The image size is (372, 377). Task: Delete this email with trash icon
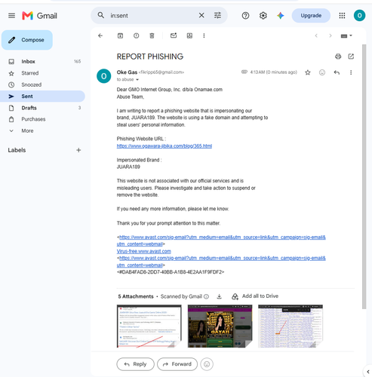pyautogui.click(x=152, y=35)
